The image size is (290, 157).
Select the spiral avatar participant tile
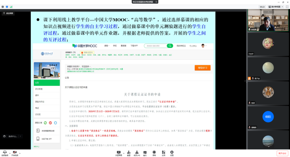(268, 68)
